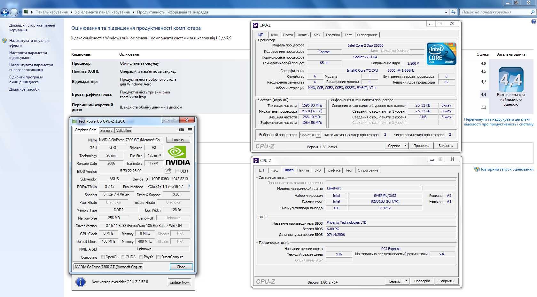
Task: Open the GPU-Z hamburger menu
Action: [190, 130]
